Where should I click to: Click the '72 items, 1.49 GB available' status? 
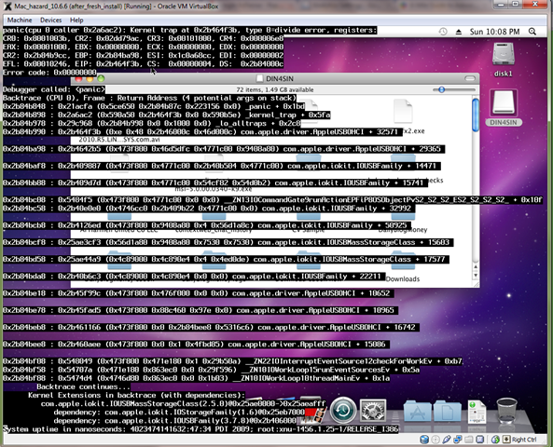(x=275, y=89)
